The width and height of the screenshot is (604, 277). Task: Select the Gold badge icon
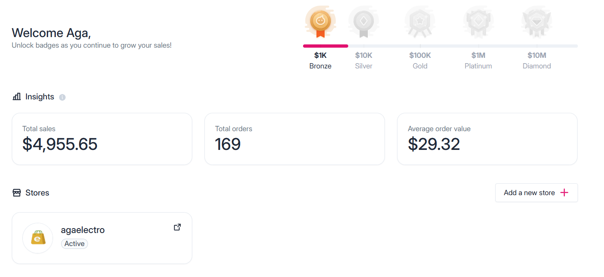click(x=420, y=22)
